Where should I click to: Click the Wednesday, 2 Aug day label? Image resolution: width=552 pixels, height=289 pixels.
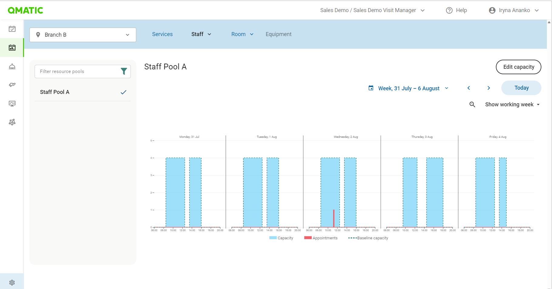click(346, 137)
